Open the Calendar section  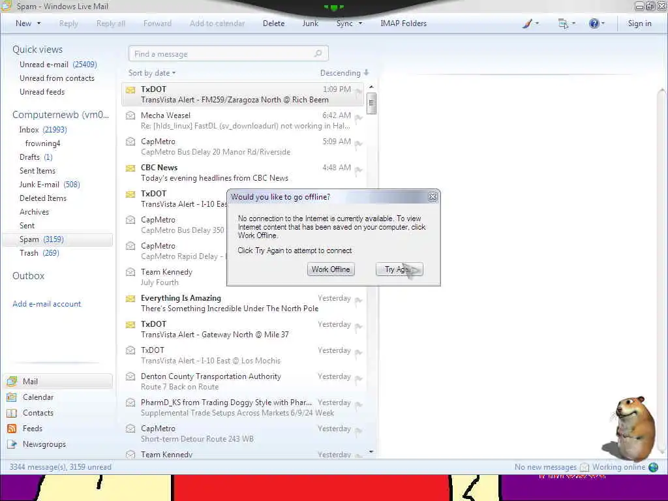click(38, 397)
